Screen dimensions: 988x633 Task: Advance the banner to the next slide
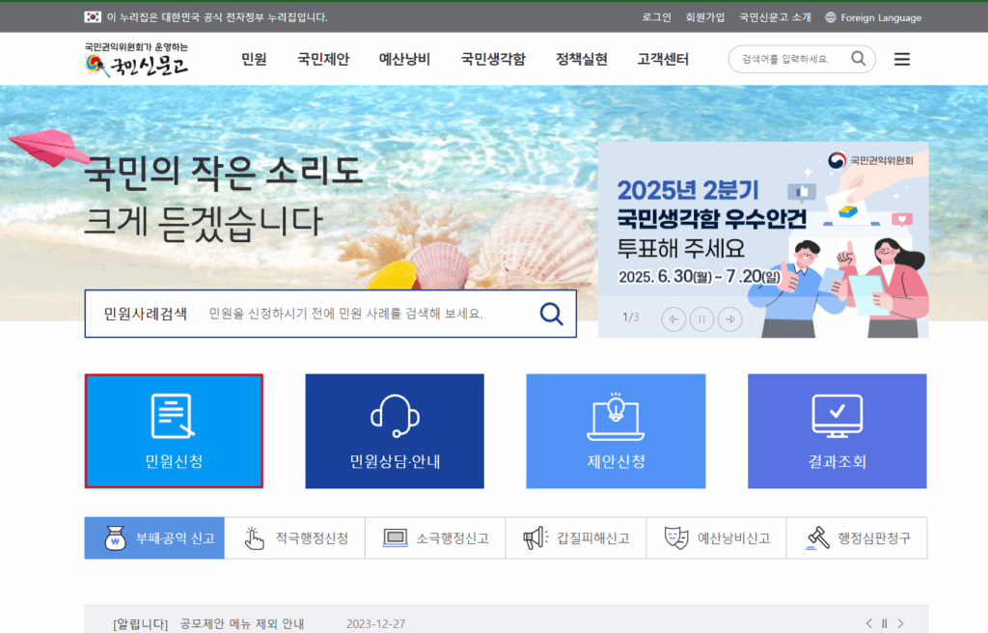(730, 319)
